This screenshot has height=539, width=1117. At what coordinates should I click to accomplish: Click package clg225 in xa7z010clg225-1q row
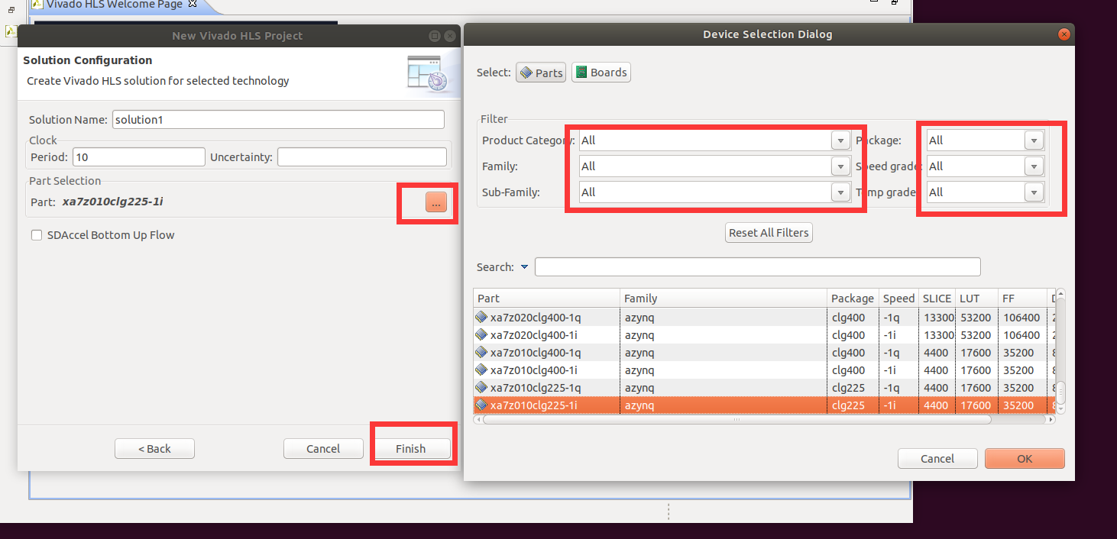tap(848, 388)
